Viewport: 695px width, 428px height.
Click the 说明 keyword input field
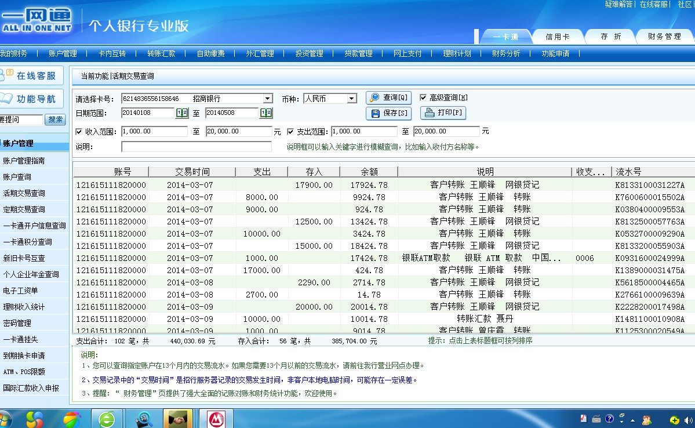point(196,147)
